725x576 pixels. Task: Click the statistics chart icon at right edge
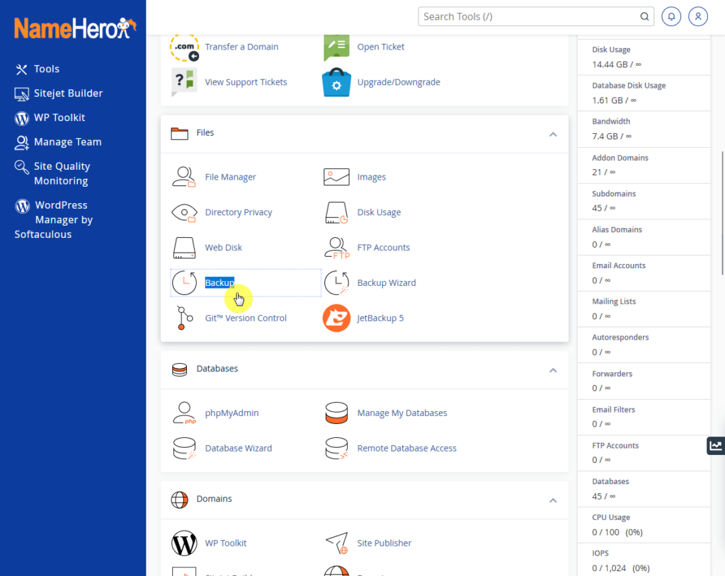coord(715,446)
